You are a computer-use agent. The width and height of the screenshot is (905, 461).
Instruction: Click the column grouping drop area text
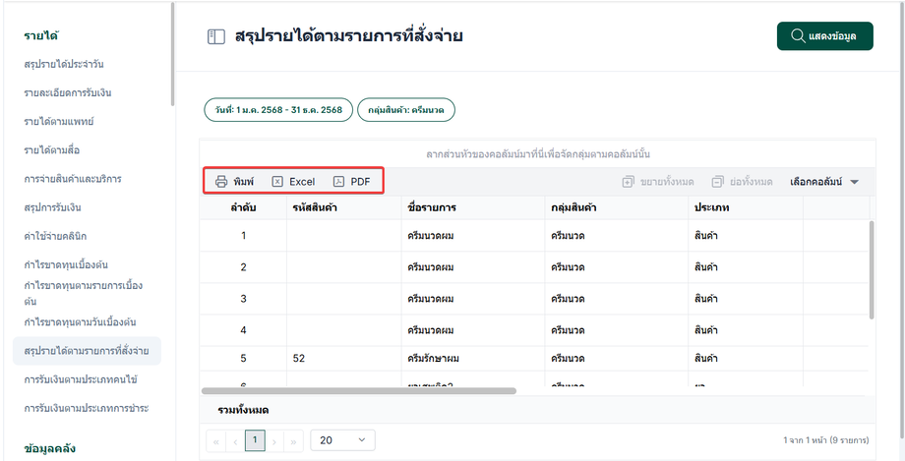coord(538,154)
